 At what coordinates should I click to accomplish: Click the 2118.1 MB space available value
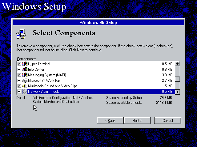coord(164,103)
